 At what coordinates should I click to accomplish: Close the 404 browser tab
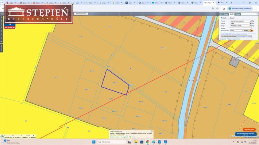tap(227, 3)
